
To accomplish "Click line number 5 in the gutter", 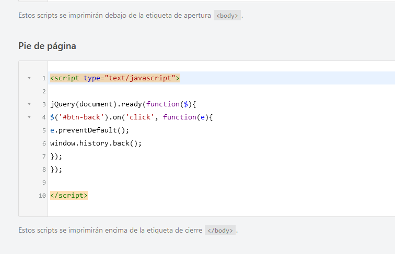I will pyautogui.click(x=44, y=130).
